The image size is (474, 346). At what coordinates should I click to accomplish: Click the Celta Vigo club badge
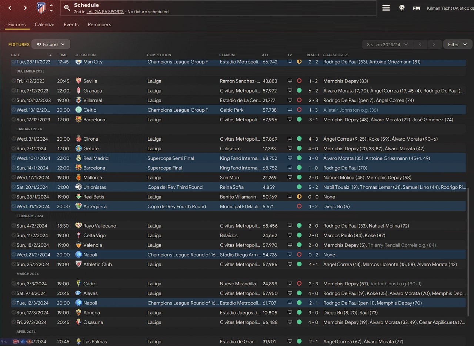point(79,235)
